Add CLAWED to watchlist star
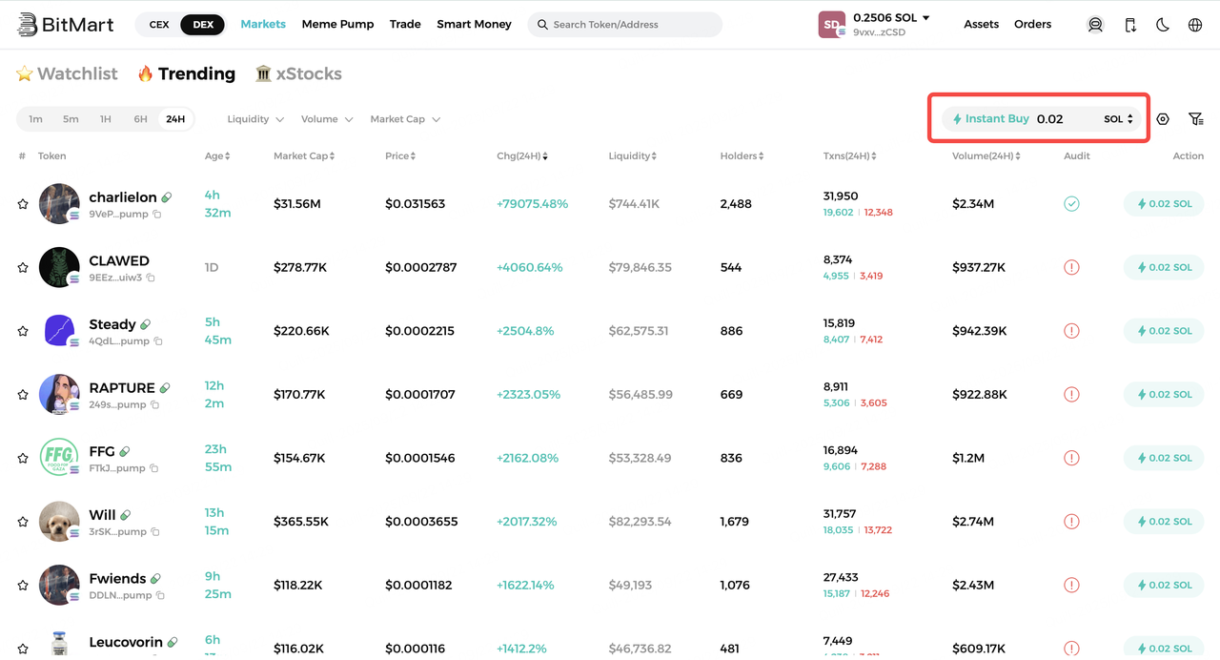The image size is (1220, 660). click(x=23, y=267)
